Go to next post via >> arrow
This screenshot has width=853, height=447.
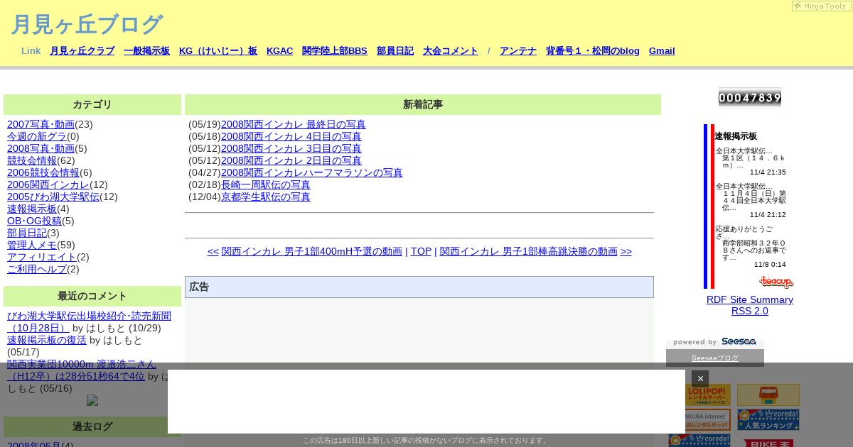click(626, 251)
